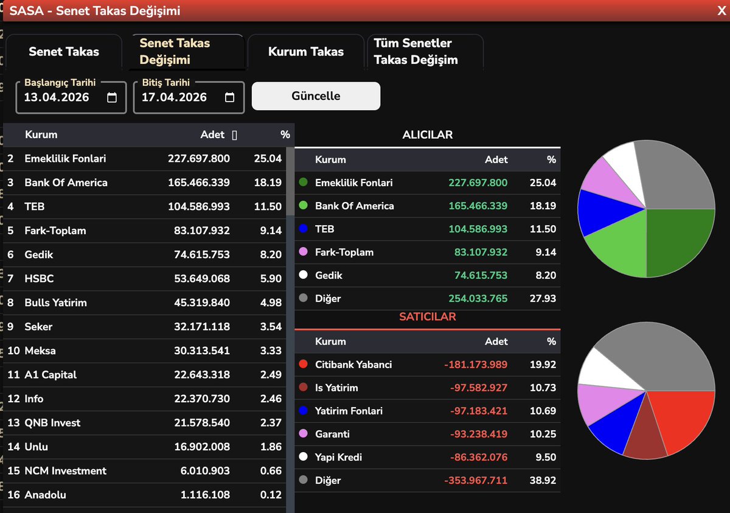The image size is (730, 513).
Task: Click red dot beside Citibank Yabanci
Action: (x=303, y=365)
